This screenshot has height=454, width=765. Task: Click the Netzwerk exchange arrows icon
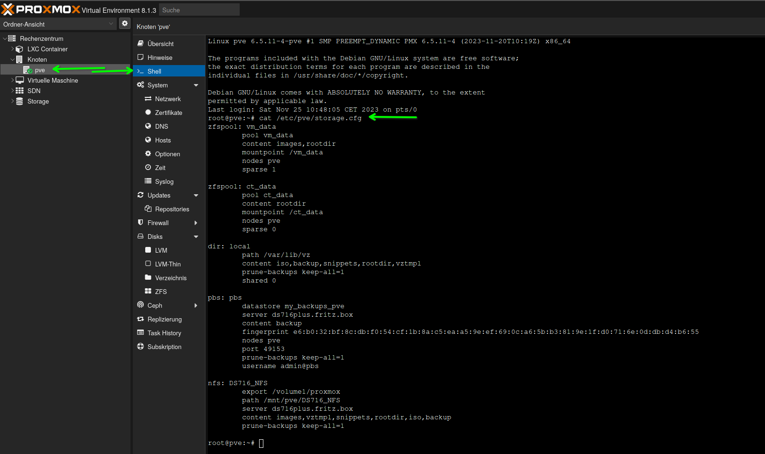[x=148, y=99]
